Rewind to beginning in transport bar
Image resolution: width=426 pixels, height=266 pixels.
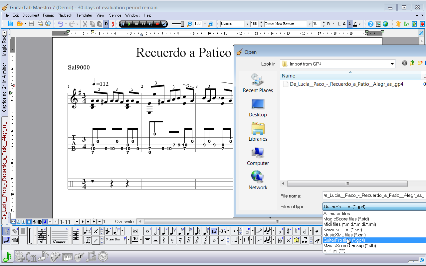coord(122,24)
